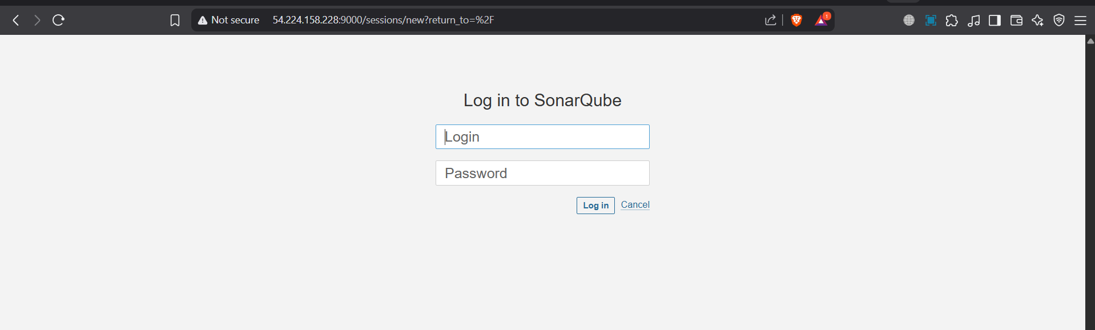This screenshot has height=330, width=1095.
Task: Open the Leo AI sparkle icon
Action: 1037,21
